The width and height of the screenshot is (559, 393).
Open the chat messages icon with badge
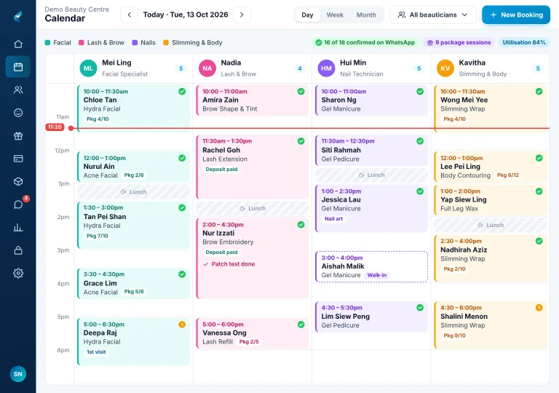pos(18,205)
